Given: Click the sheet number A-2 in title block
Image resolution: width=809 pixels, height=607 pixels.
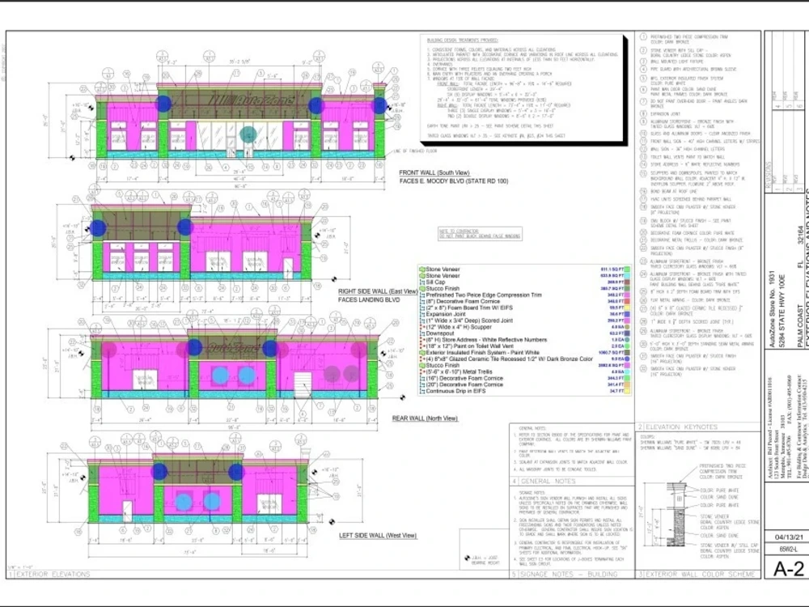Looking at the screenshot, I should (788, 568).
